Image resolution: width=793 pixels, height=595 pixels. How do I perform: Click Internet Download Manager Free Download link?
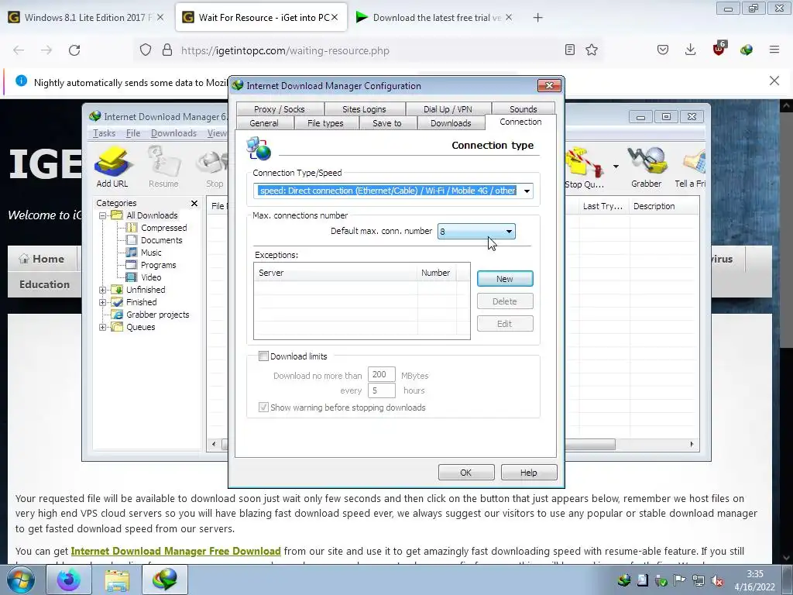click(176, 551)
